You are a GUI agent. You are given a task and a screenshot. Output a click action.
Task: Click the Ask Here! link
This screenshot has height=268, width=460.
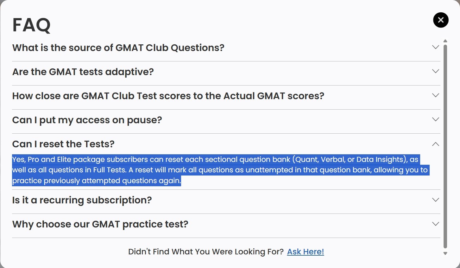pos(306,252)
